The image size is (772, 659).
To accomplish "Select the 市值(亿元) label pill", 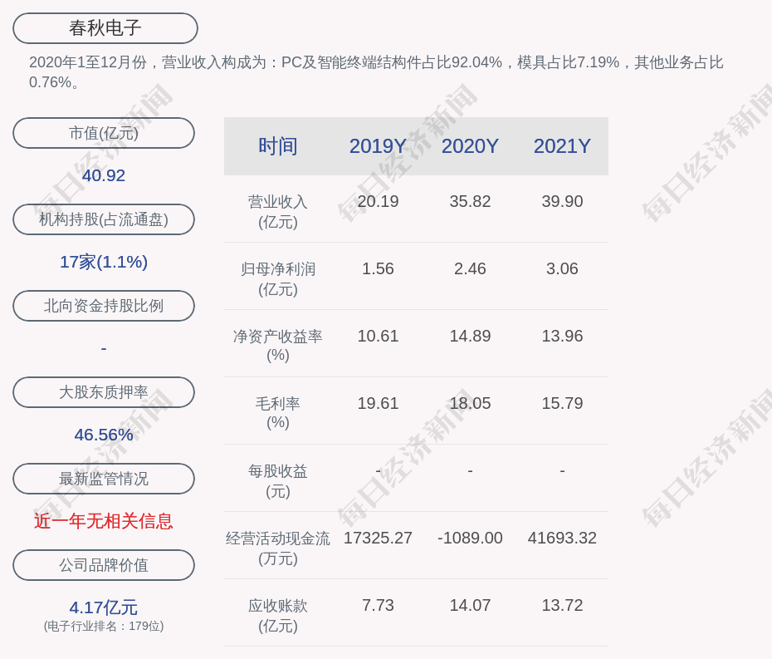I will click(x=104, y=133).
